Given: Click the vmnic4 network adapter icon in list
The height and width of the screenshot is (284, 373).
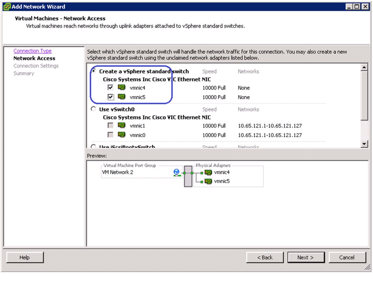Looking at the screenshot, I should click(122, 87).
